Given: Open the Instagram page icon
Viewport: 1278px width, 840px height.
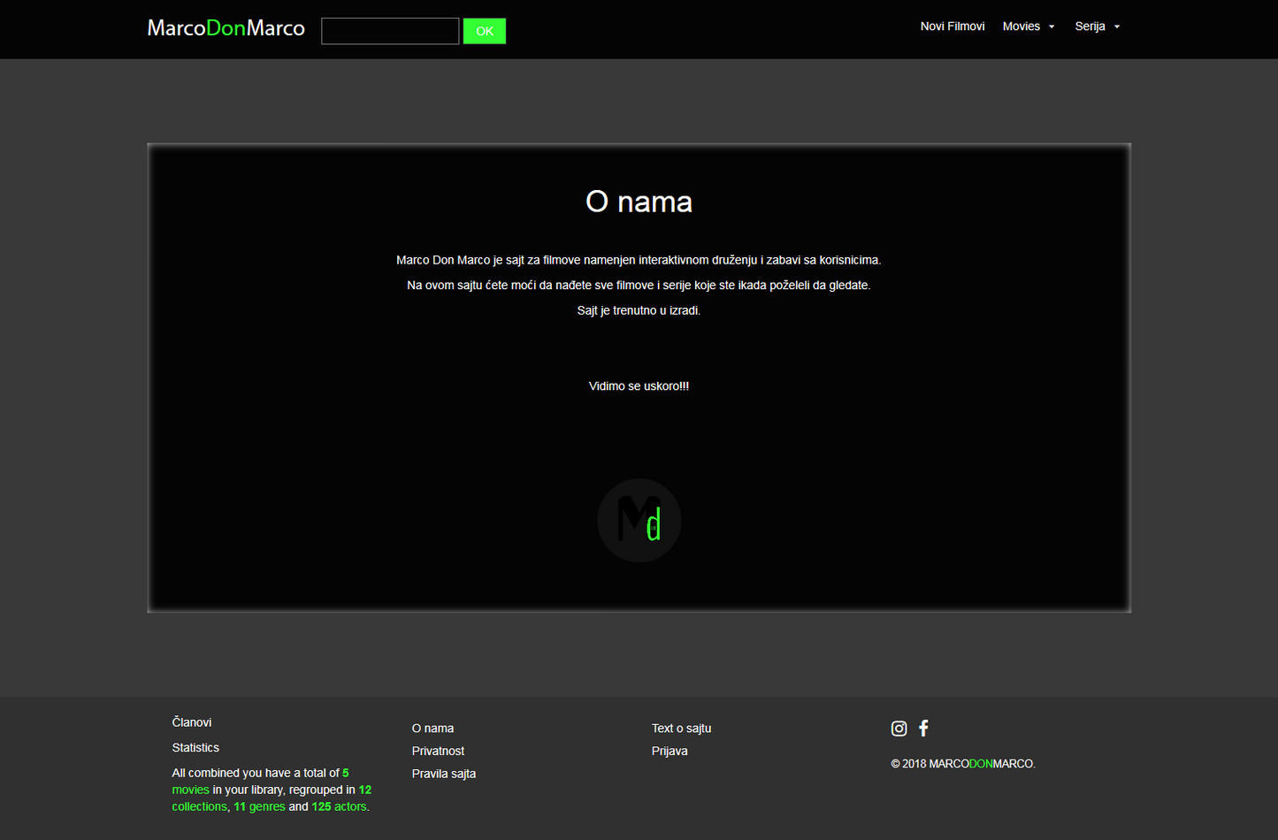Looking at the screenshot, I should [899, 729].
